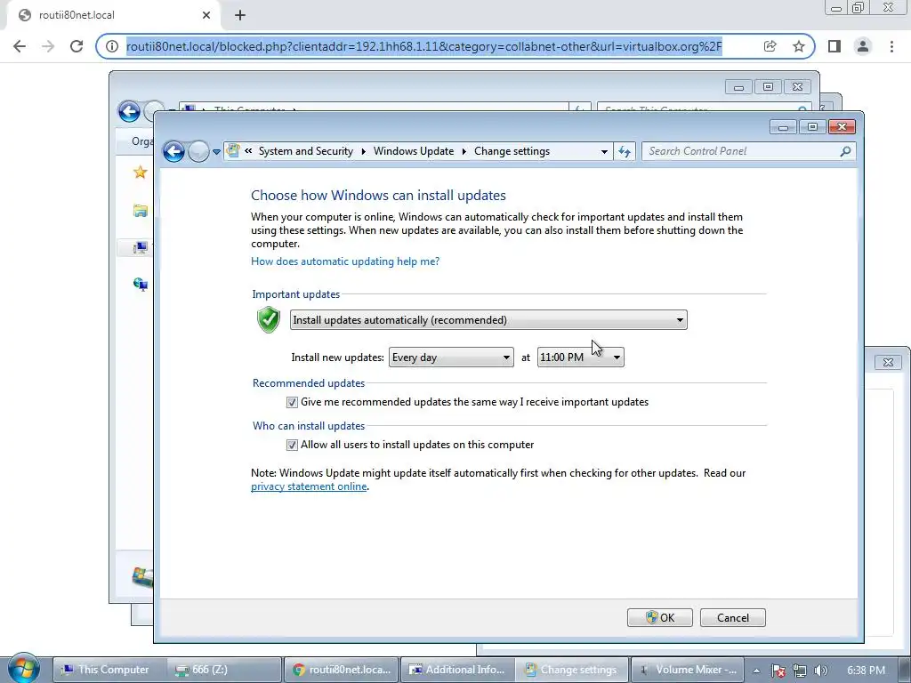Switch to 666 (Z:) taskbar button

[223, 670]
